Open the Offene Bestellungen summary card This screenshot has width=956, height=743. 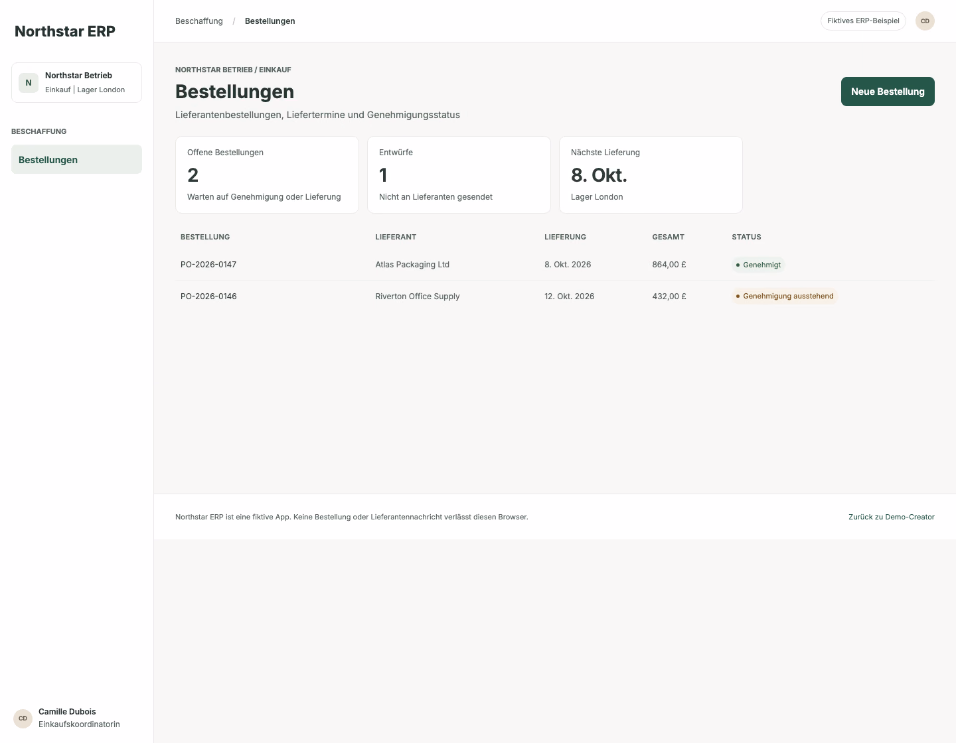coord(267,174)
